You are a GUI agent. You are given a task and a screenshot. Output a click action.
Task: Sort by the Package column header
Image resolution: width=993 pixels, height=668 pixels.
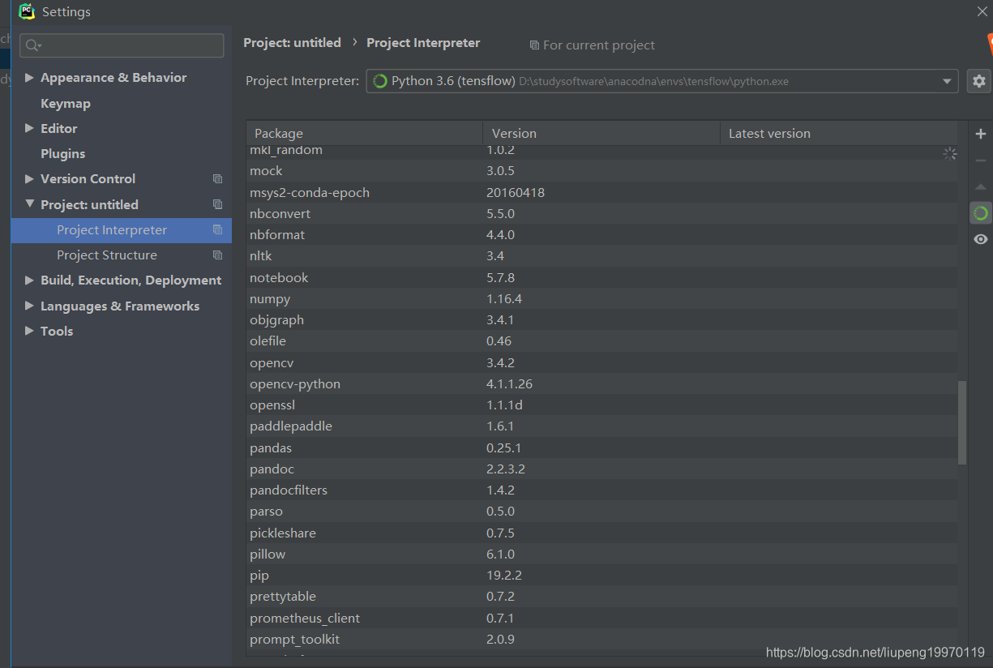tap(365, 134)
